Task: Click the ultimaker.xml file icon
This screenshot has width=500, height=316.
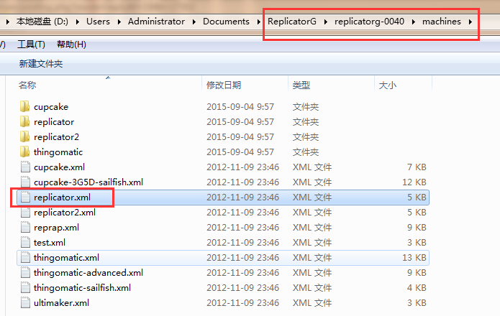Action: coord(25,303)
